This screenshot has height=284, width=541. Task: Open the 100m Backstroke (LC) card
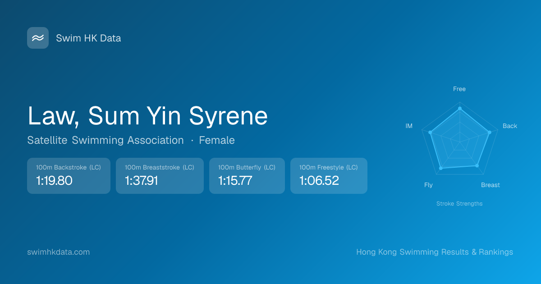[x=69, y=176]
